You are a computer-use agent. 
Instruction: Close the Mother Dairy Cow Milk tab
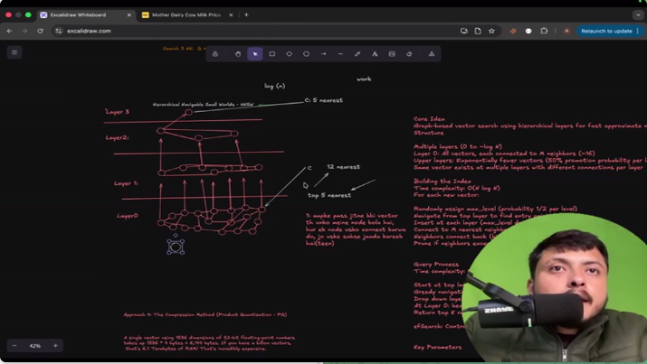[231, 14]
